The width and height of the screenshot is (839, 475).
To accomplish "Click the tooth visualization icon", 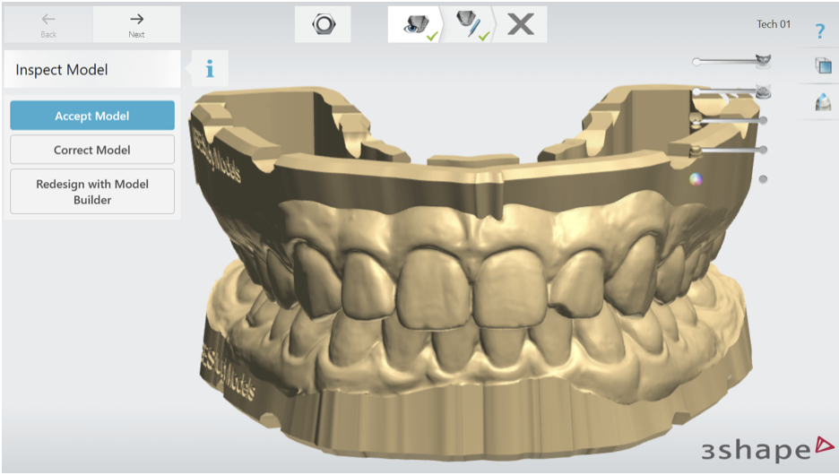I will pyautogui.click(x=822, y=102).
